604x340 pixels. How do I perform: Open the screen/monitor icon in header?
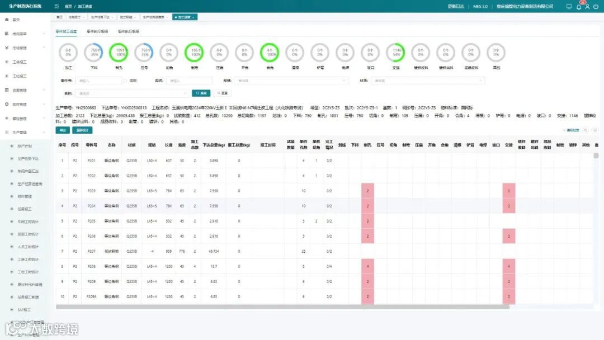click(x=569, y=6)
